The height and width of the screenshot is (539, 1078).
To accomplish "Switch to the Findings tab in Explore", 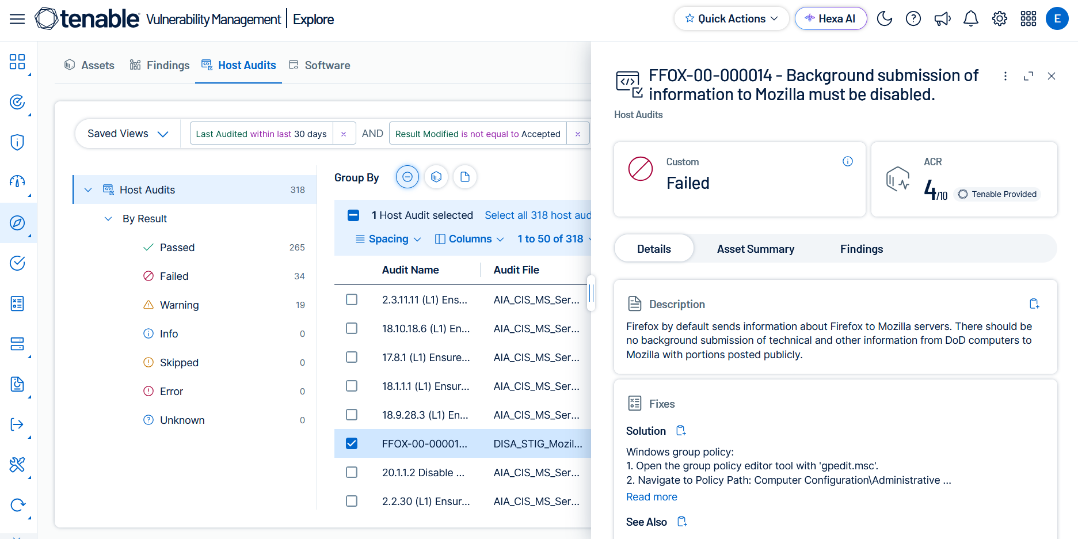I will [x=159, y=65].
